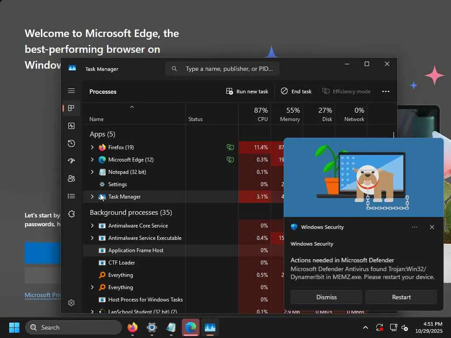This screenshot has width=451, height=338.
Task: Expand the second Everything process group
Action: coord(92,287)
